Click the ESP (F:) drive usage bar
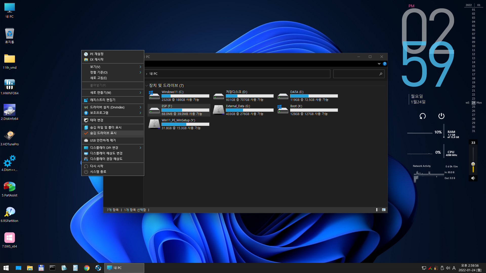Image resolution: width=486 pixels, height=273 pixels. (x=185, y=110)
